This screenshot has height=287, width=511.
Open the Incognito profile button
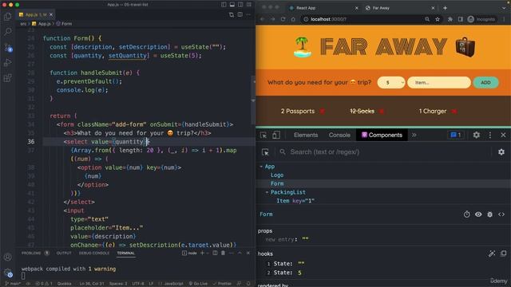(481, 19)
